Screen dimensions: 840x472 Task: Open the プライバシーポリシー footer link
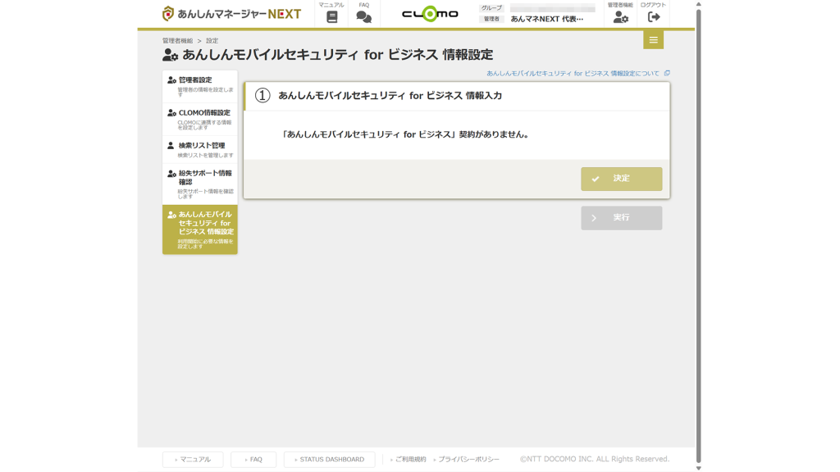(x=467, y=459)
